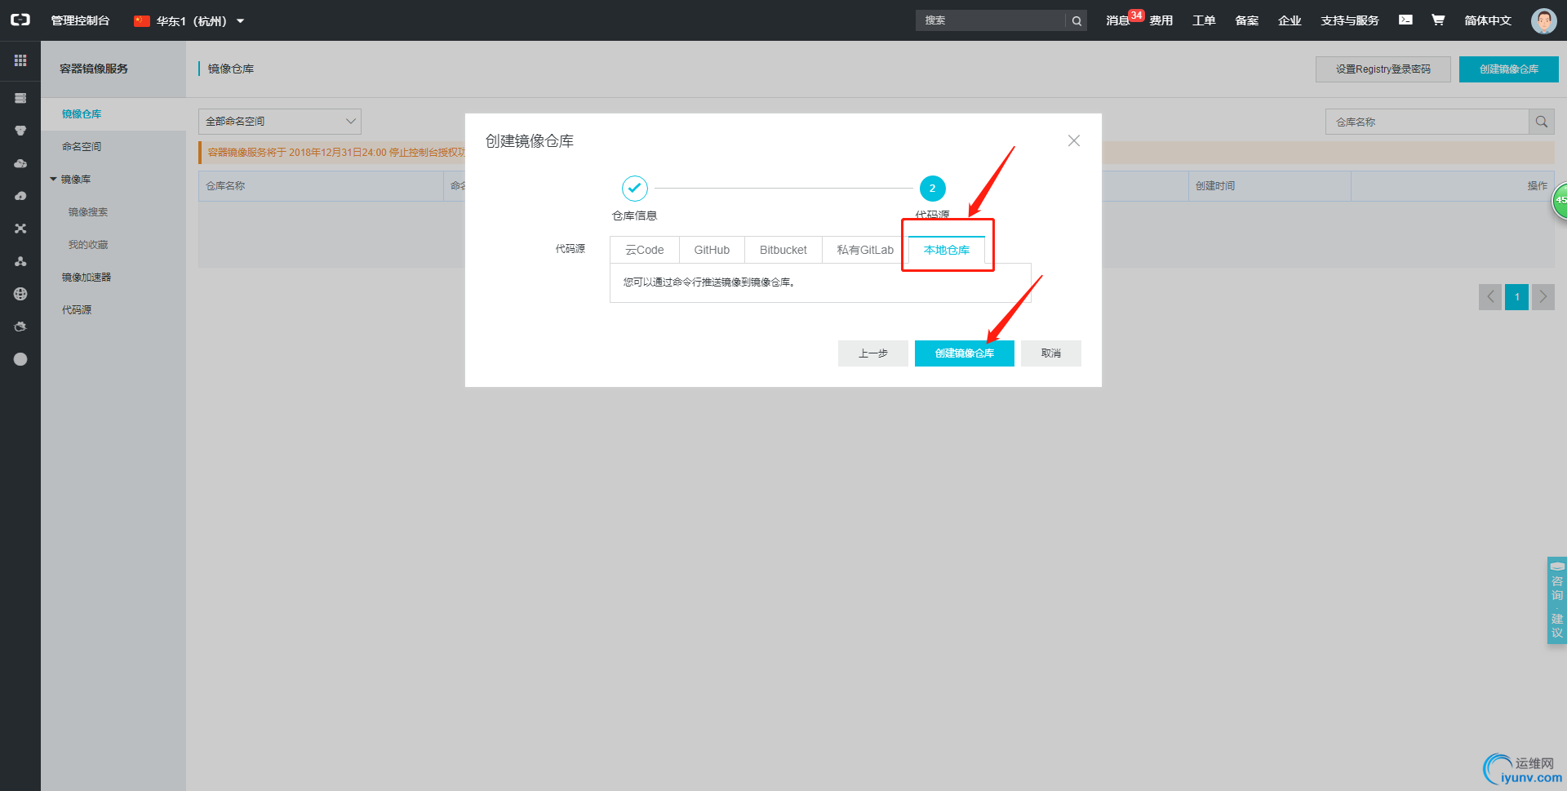This screenshot has width=1567, height=791.
Task: Click the solid circle icon in left rail
Action: [x=20, y=359]
